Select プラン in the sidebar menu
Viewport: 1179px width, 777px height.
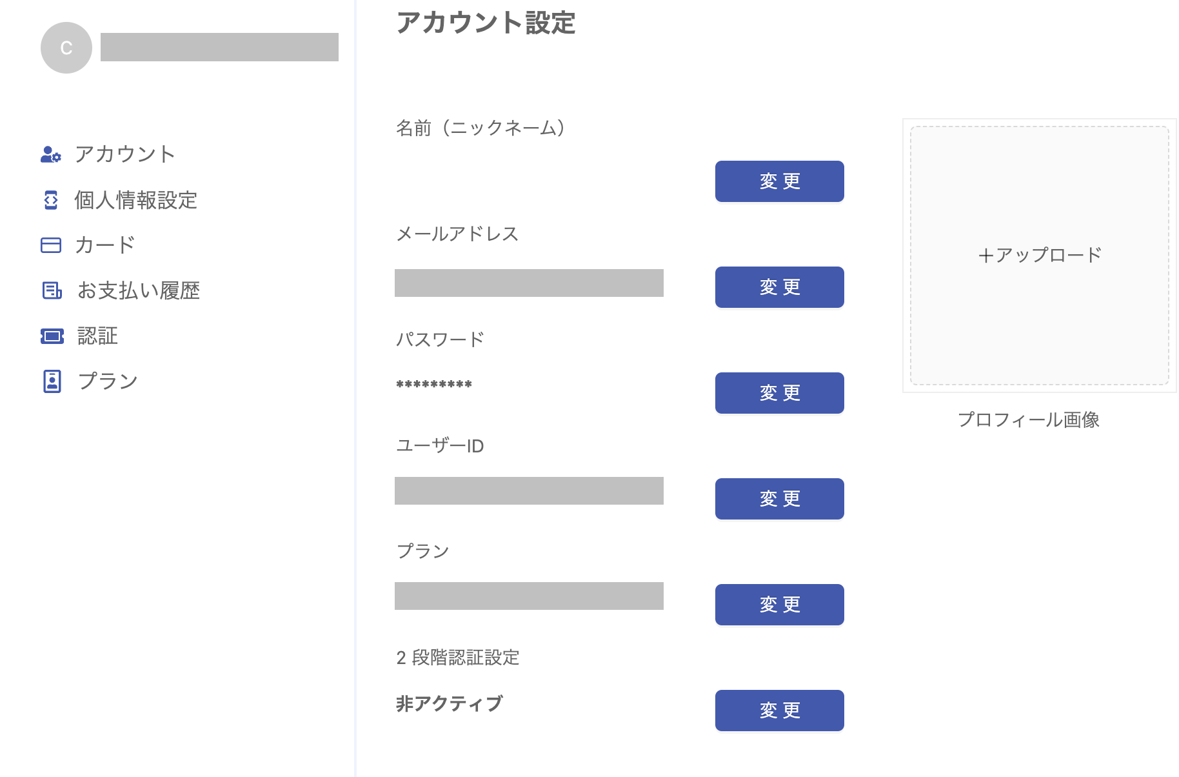point(108,381)
